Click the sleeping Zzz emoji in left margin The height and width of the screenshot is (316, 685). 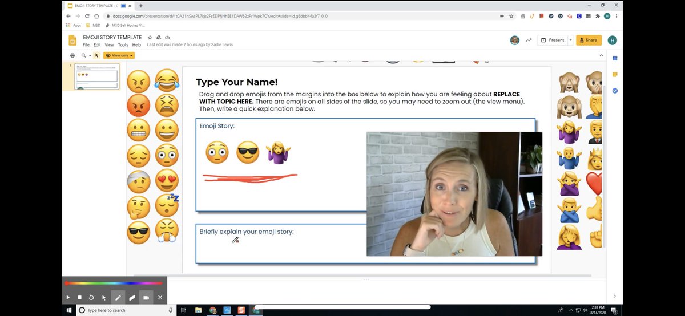tap(167, 206)
